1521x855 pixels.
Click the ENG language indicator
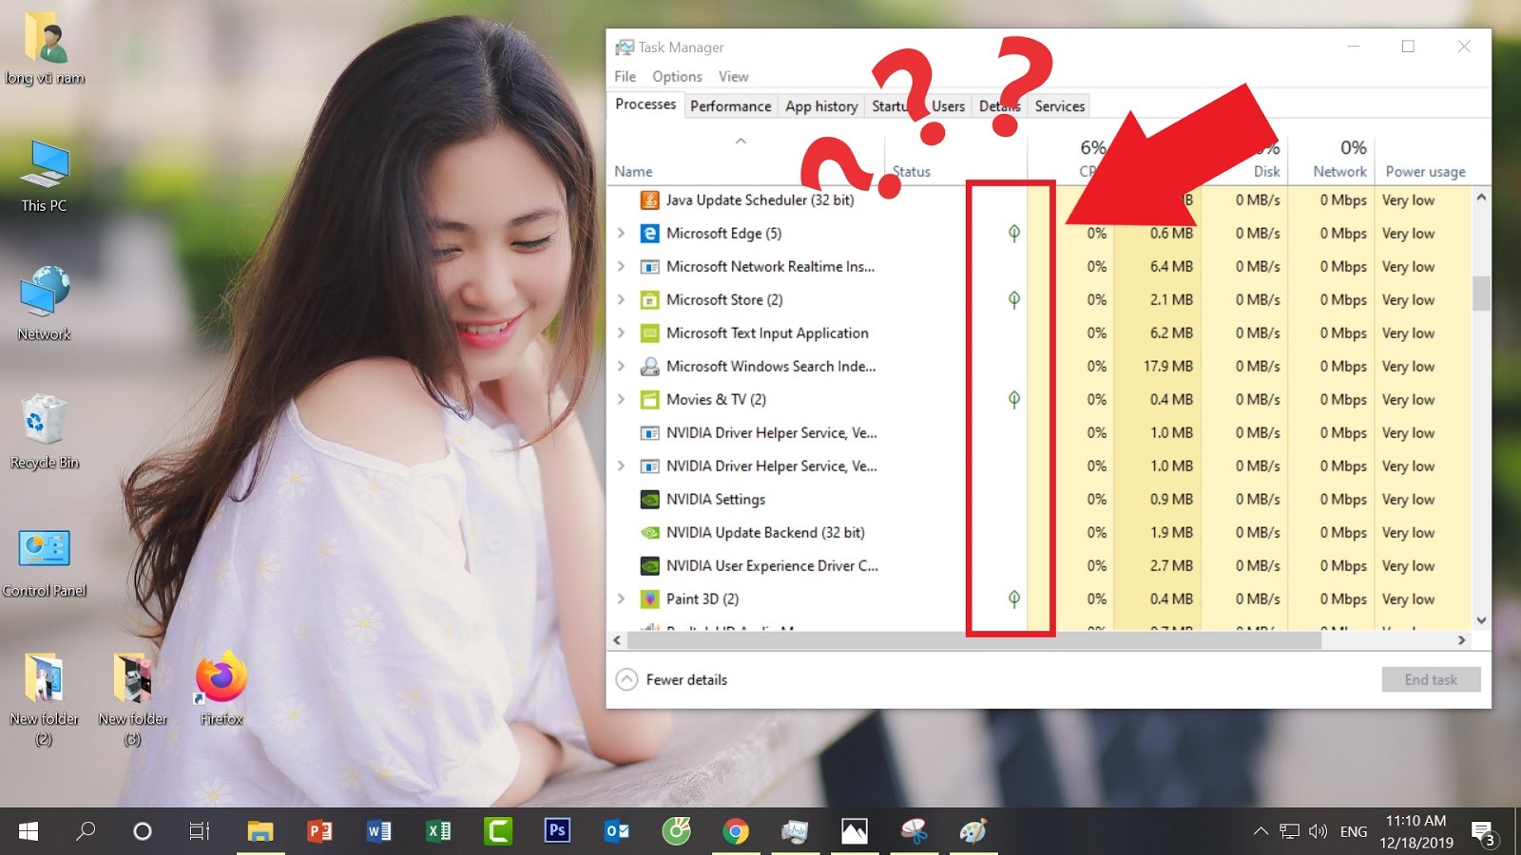click(x=1354, y=832)
